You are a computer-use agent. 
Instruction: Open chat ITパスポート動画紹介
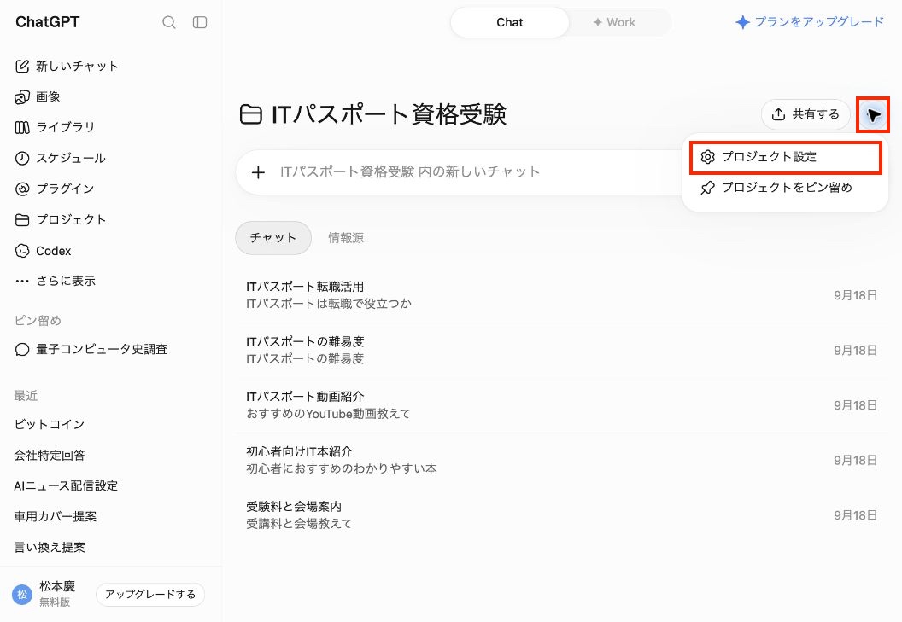pyautogui.click(x=561, y=405)
